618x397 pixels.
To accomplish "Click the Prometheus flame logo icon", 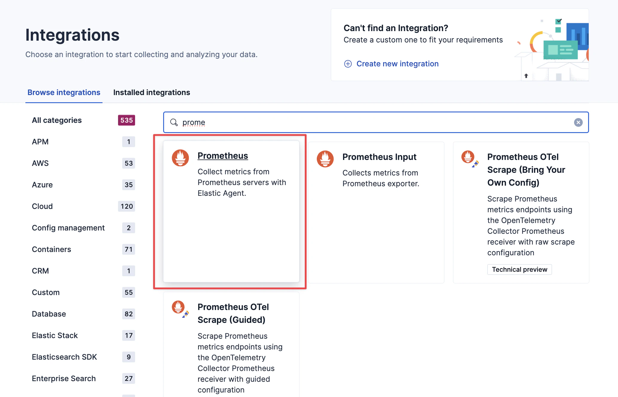I will (x=180, y=158).
